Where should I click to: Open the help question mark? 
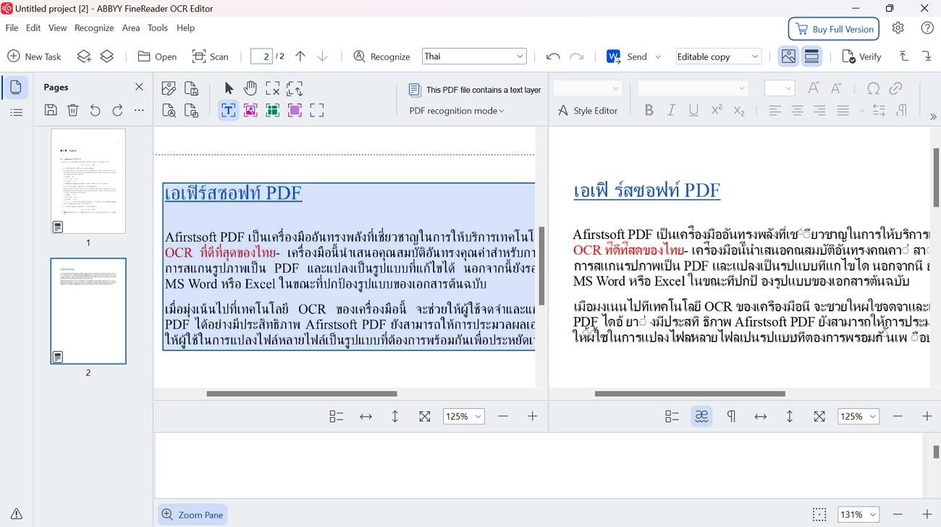coord(927,28)
